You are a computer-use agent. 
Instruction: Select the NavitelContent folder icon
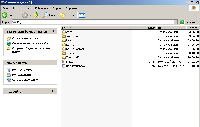pyautogui.click(x=64, y=49)
